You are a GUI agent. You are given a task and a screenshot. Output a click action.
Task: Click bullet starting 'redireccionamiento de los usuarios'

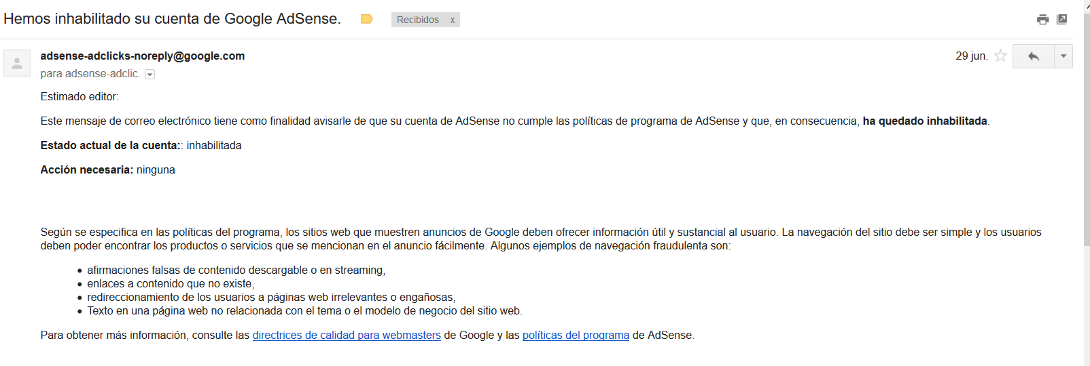[271, 297]
